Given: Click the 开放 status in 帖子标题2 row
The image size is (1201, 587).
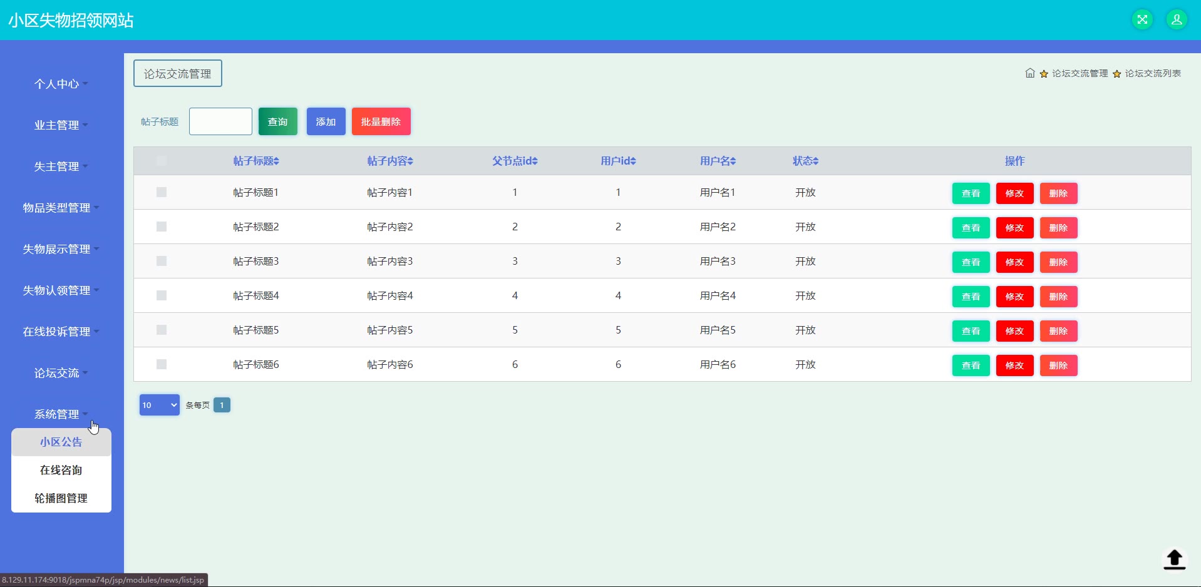Looking at the screenshot, I should point(805,227).
